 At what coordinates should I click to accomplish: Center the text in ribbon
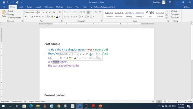pos(68,17)
